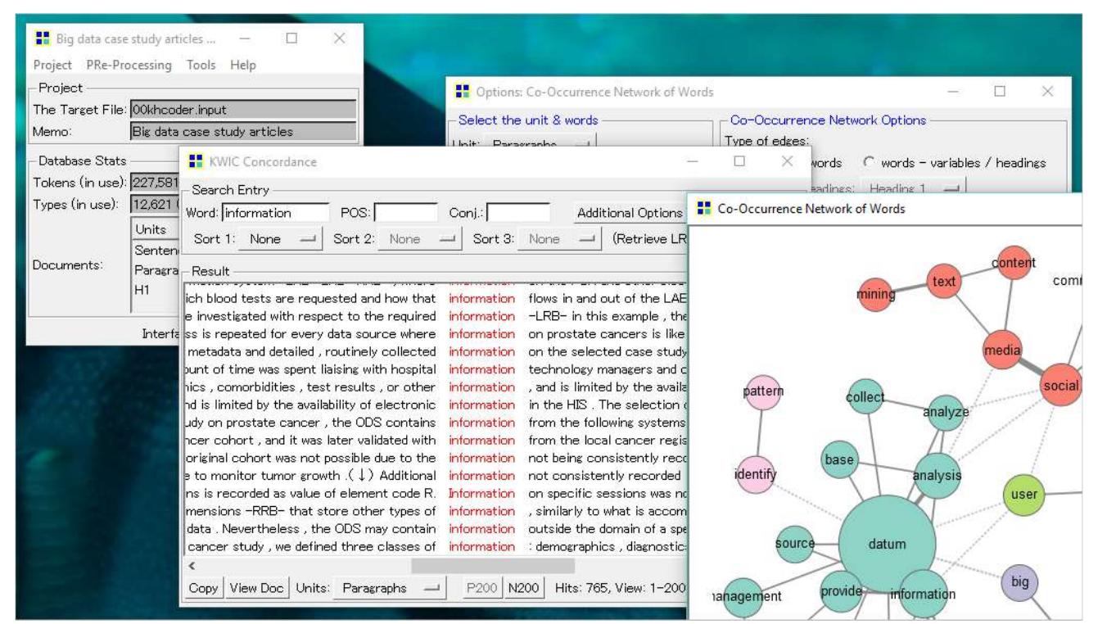Screen dimensions: 1098x624
Task: Click the scroll left arrow of Result list
Action: point(192,565)
